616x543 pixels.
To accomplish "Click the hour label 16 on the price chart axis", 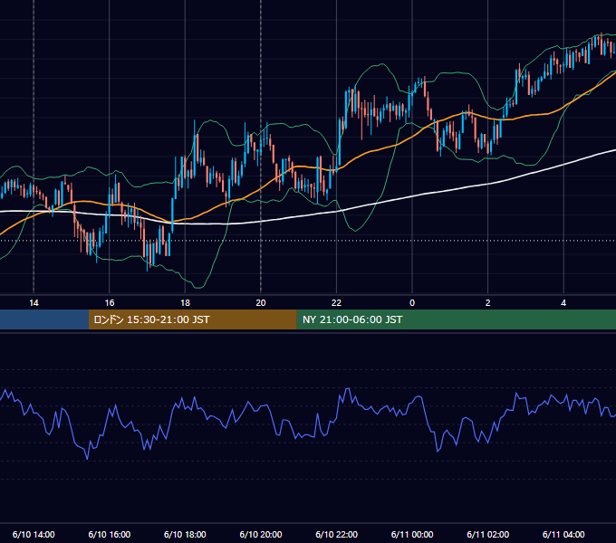I will point(110,303).
